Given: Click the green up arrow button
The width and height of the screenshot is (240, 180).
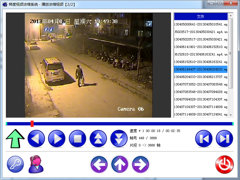Looking at the screenshot, I should pos(15,139).
